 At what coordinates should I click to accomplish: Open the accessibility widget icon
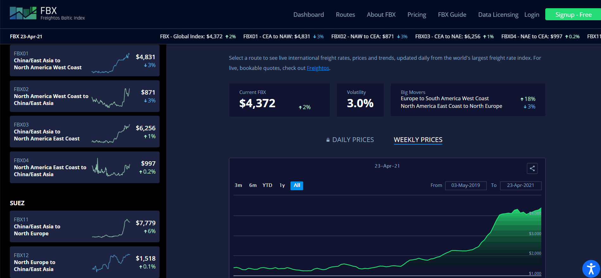pyautogui.click(x=591, y=269)
